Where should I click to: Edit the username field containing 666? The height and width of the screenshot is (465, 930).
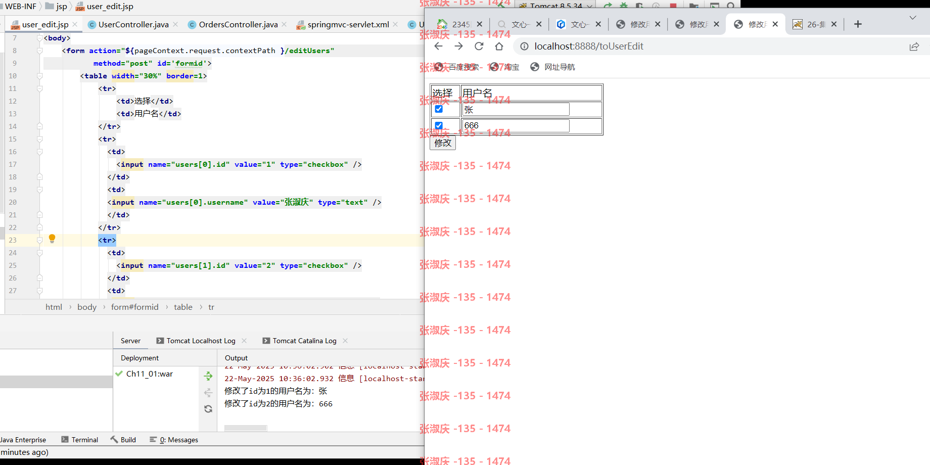[516, 126]
